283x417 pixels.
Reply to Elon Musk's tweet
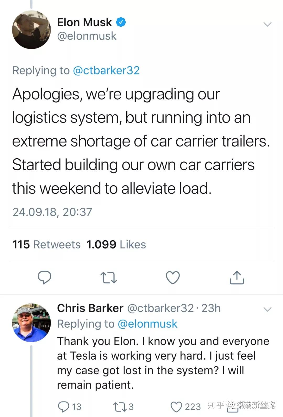(45, 277)
